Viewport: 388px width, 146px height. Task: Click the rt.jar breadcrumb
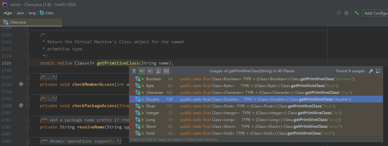coord(8,13)
